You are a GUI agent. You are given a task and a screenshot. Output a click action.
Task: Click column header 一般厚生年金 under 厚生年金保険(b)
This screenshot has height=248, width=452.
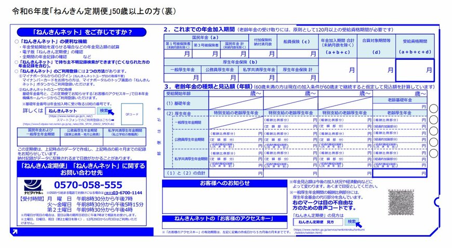point(182,70)
